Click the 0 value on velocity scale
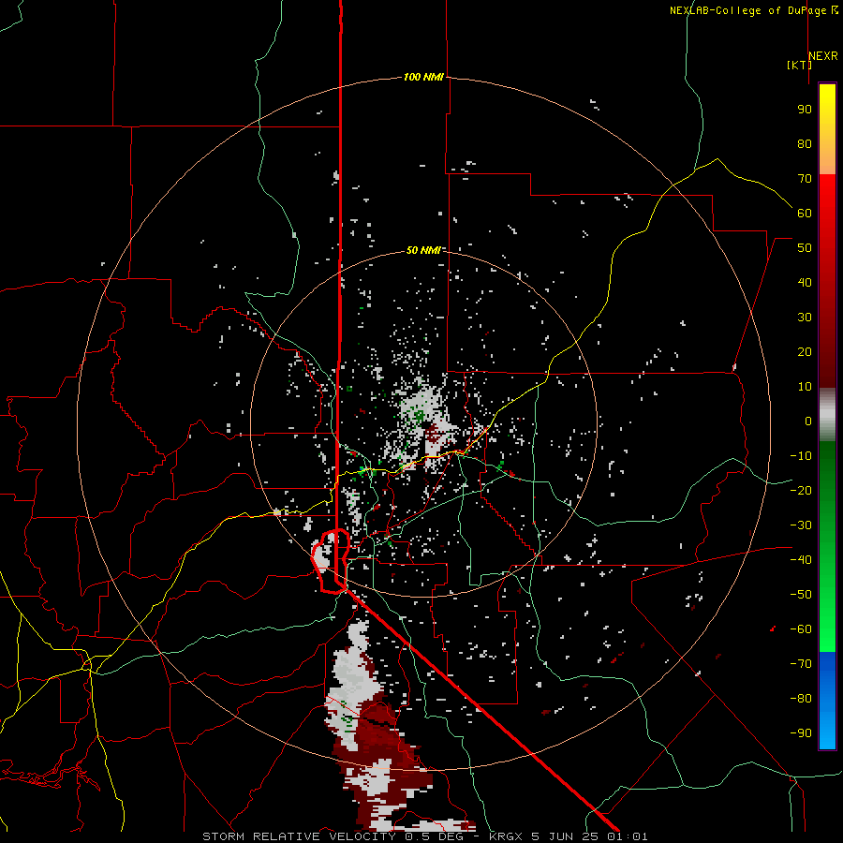Image resolution: width=843 pixels, height=843 pixels. (x=808, y=421)
